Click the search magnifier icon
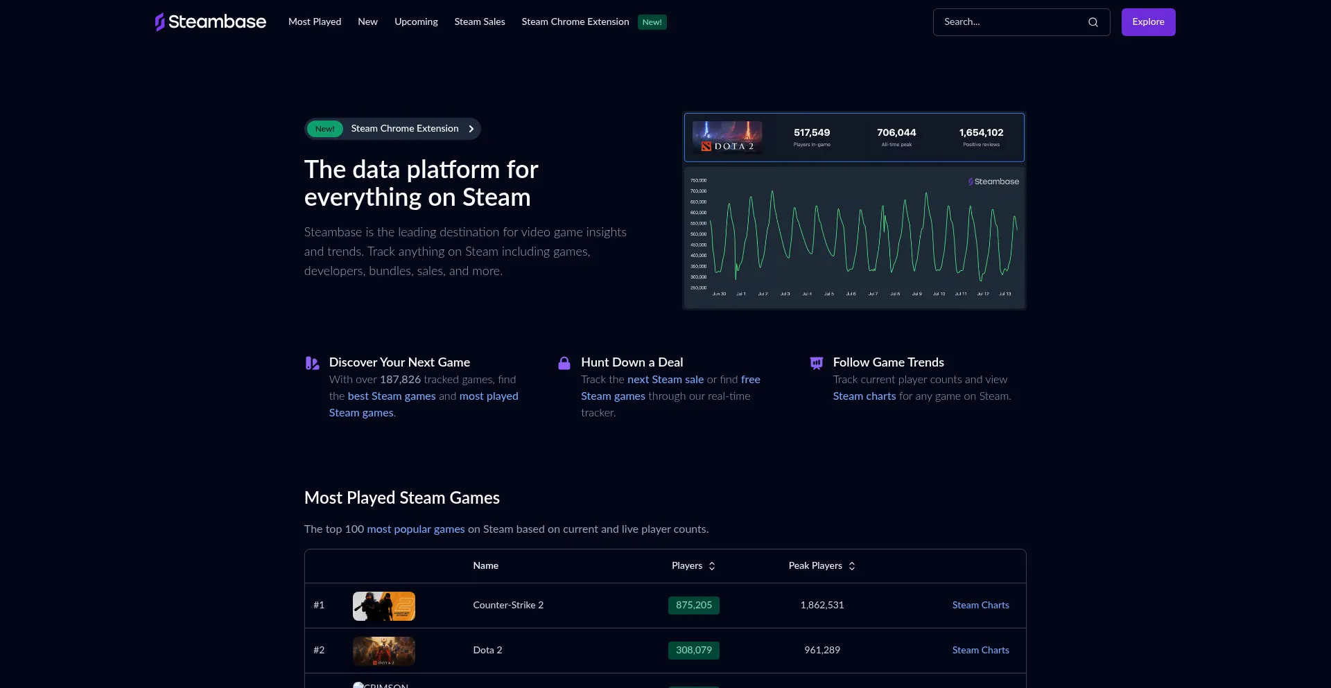Screen dimensions: 1331x688 [1093, 22]
